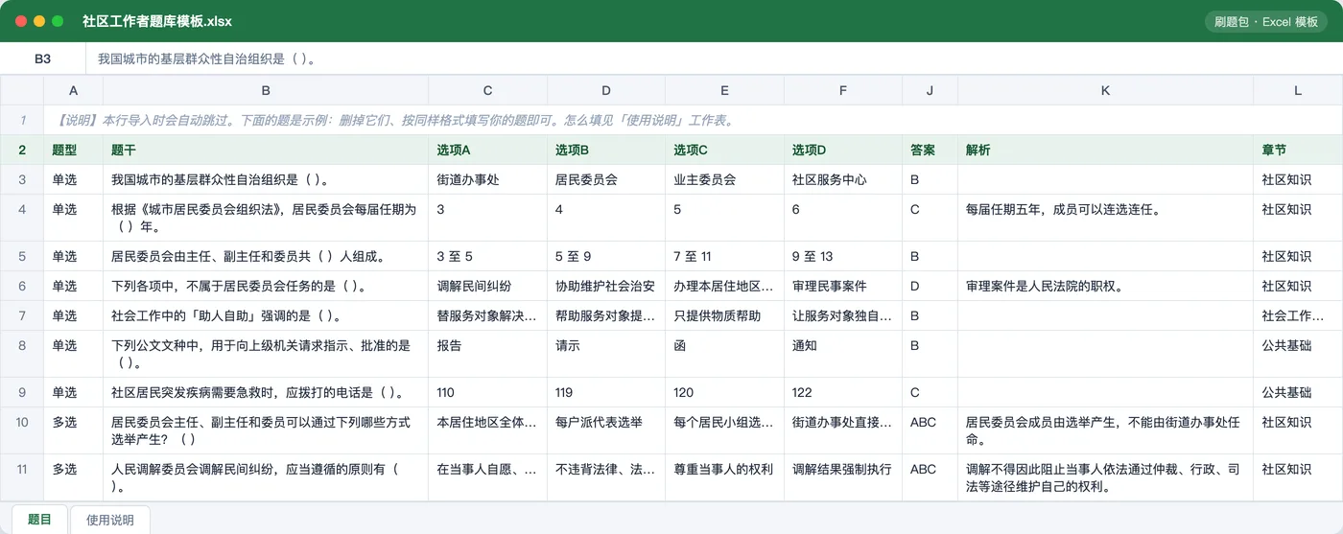
Task: Click option cell 110
Action: [487, 392]
